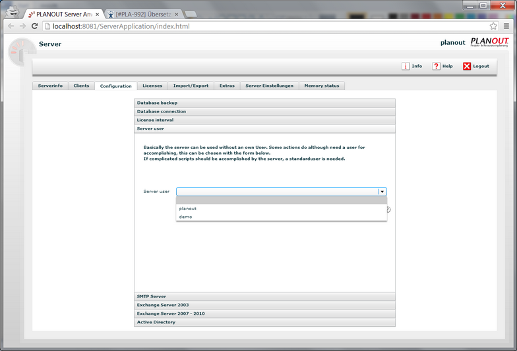Expand Exchange Server 2007 - 2010 section
The image size is (517, 351).
pos(265,313)
